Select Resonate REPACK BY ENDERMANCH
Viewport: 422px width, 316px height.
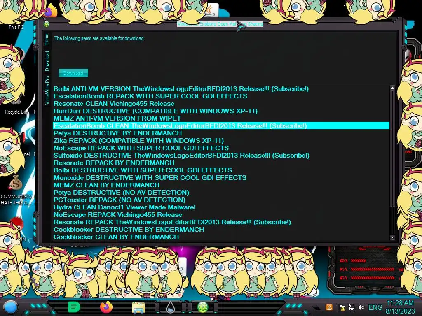coord(221,163)
